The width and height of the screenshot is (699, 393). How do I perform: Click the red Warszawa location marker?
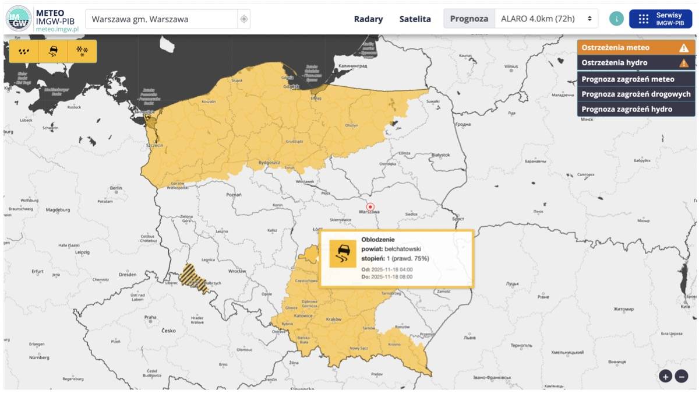(x=370, y=206)
